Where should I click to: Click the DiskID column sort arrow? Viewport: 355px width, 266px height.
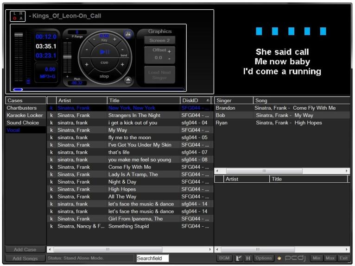pyautogui.click(x=207, y=100)
